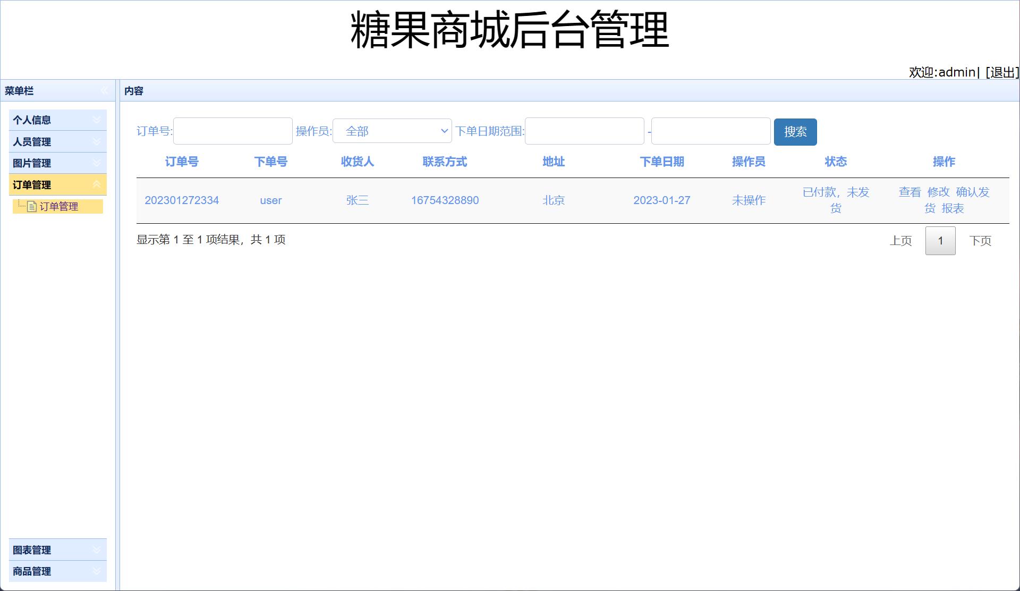Image resolution: width=1020 pixels, height=591 pixels.
Task: Click the chevron icon on 个人信息 menu
Action: tap(97, 120)
